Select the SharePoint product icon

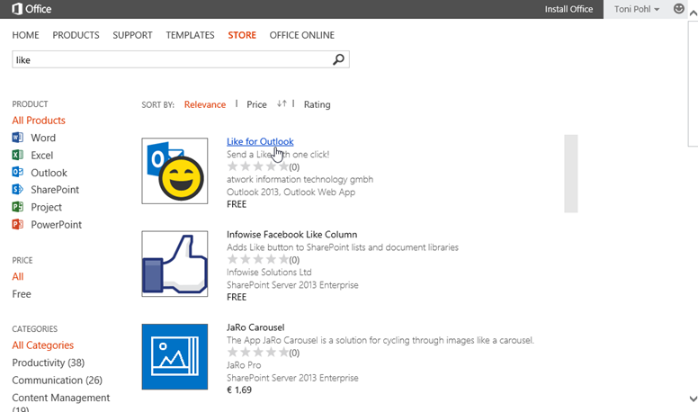pyautogui.click(x=17, y=190)
